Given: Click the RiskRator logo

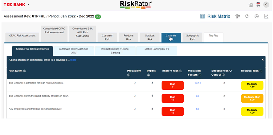Looking at the screenshot, I should (136, 5).
